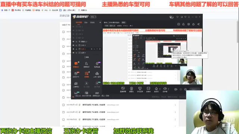Select the orange underlined scene tab
This screenshot has height=134, width=239.
point(79,22)
